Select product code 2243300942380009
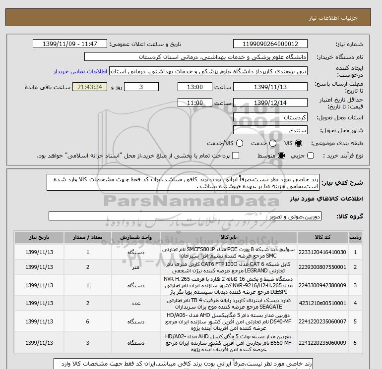The image size is (382, 369). [x=322, y=285]
